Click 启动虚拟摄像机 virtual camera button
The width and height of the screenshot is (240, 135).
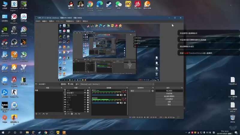point(169,96)
